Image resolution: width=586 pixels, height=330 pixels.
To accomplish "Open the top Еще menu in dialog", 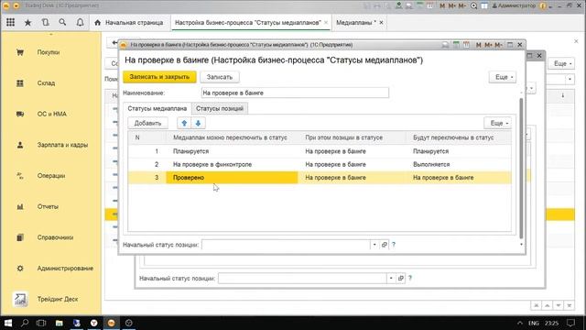I will tap(503, 77).
